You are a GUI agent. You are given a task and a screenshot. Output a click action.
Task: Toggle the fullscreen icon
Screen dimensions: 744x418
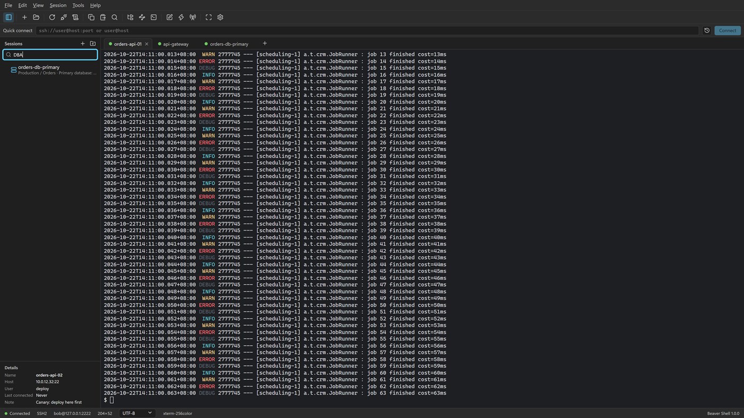click(208, 18)
